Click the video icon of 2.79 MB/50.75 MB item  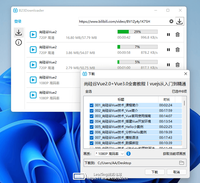click(x=33, y=65)
